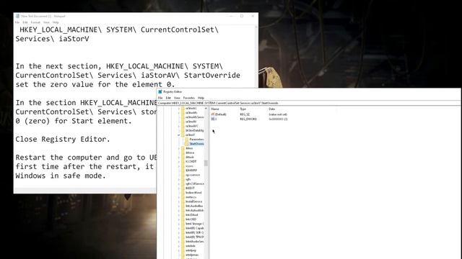Expand the IntelAudioService key arrow
Screen dimensions: 462x259
179,242
